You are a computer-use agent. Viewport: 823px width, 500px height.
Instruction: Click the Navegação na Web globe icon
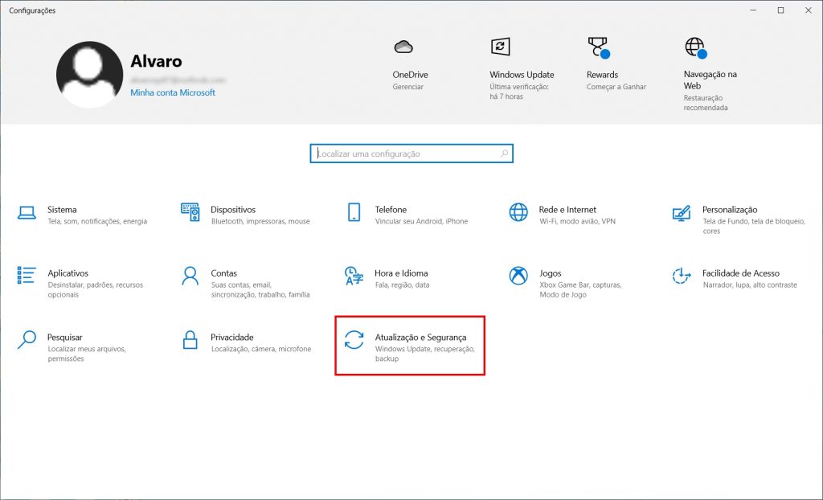click(694, 47)
